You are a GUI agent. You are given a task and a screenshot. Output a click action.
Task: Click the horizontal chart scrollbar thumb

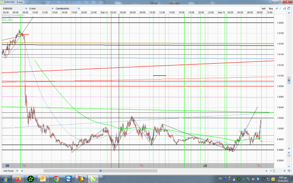click(100, 171)
